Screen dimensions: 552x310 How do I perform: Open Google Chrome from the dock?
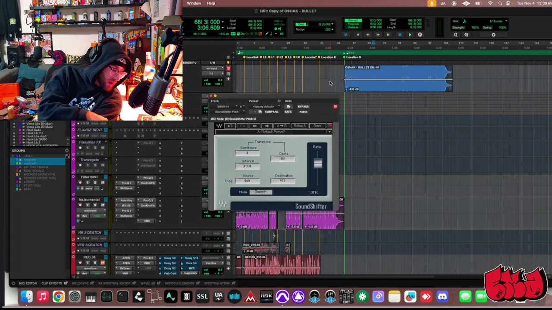pyautogui.click(x=58, y=296)
